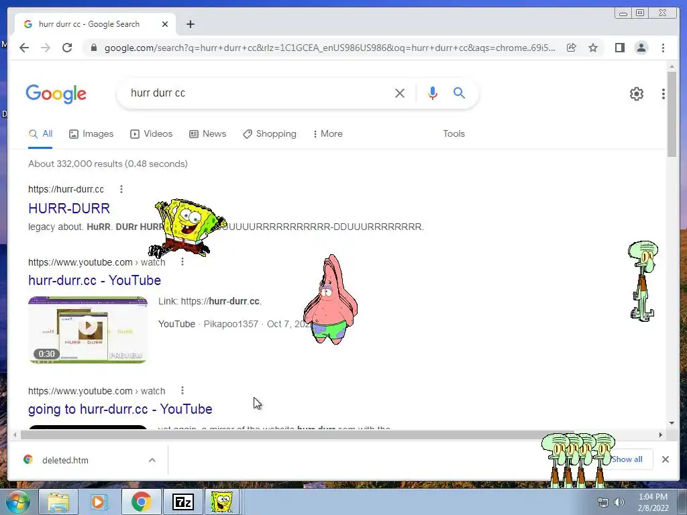Click the vertical page scrollbar thumb

coord(672,114)
